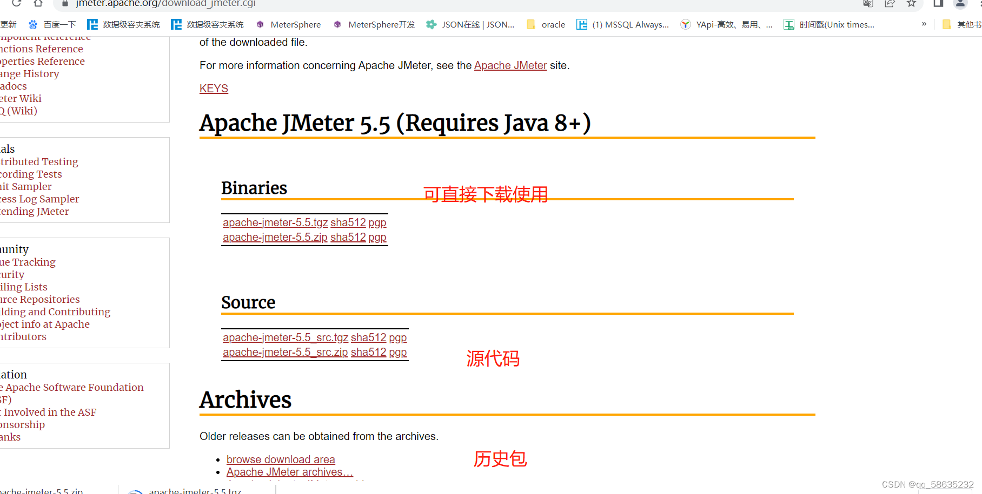The width and height of the screenshot is (982, 494).
Task: Open Project info at Apache link
Action: tap(45, 324)
